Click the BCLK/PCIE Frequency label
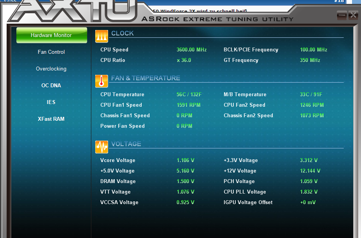The height and width of the screenshot is (238, 361). click(x=251, y=49)
